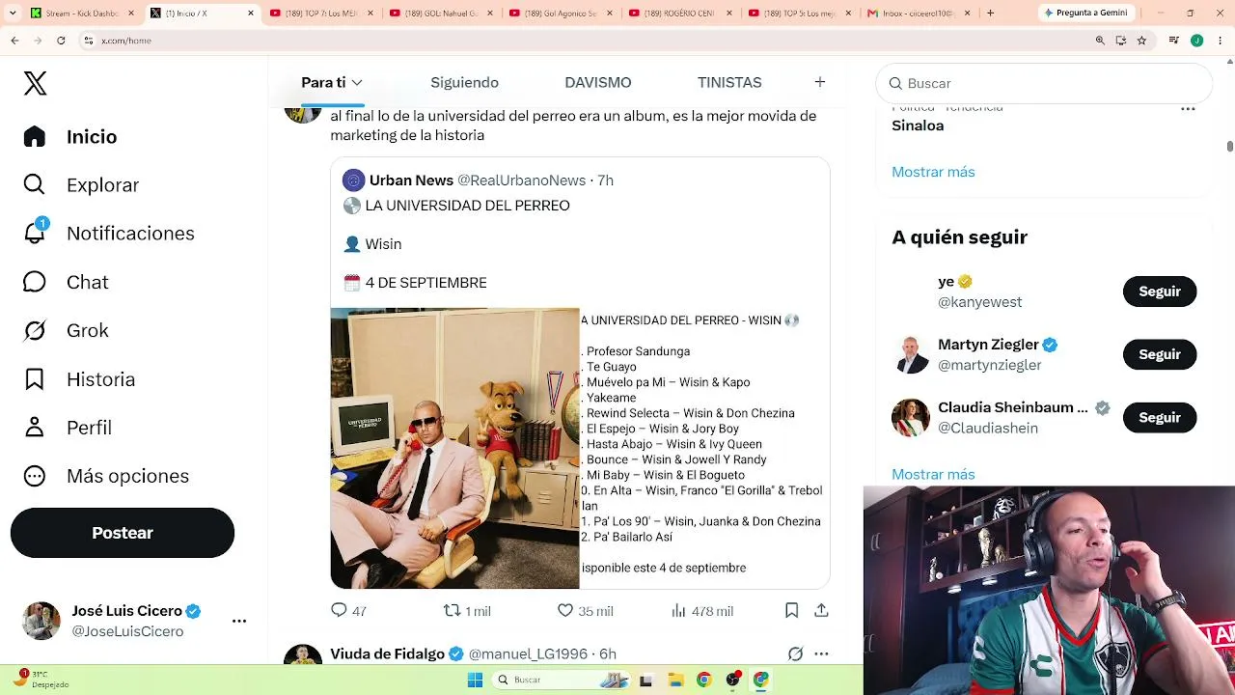Open more options on Viuda de Fidalgo post
This screenshot has height=695, width=1235.
point(821,654)
